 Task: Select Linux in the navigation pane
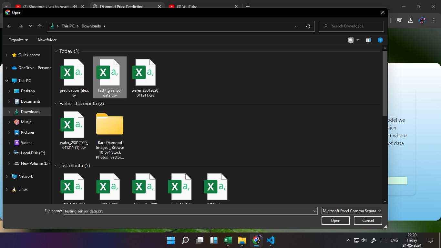[23, 189]
